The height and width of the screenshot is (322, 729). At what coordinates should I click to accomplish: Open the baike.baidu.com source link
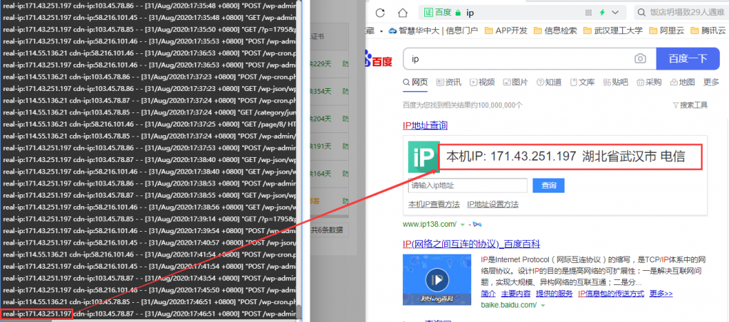[508, 305]
